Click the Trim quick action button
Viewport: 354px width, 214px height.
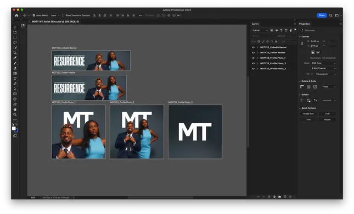(x=308, y=119)
